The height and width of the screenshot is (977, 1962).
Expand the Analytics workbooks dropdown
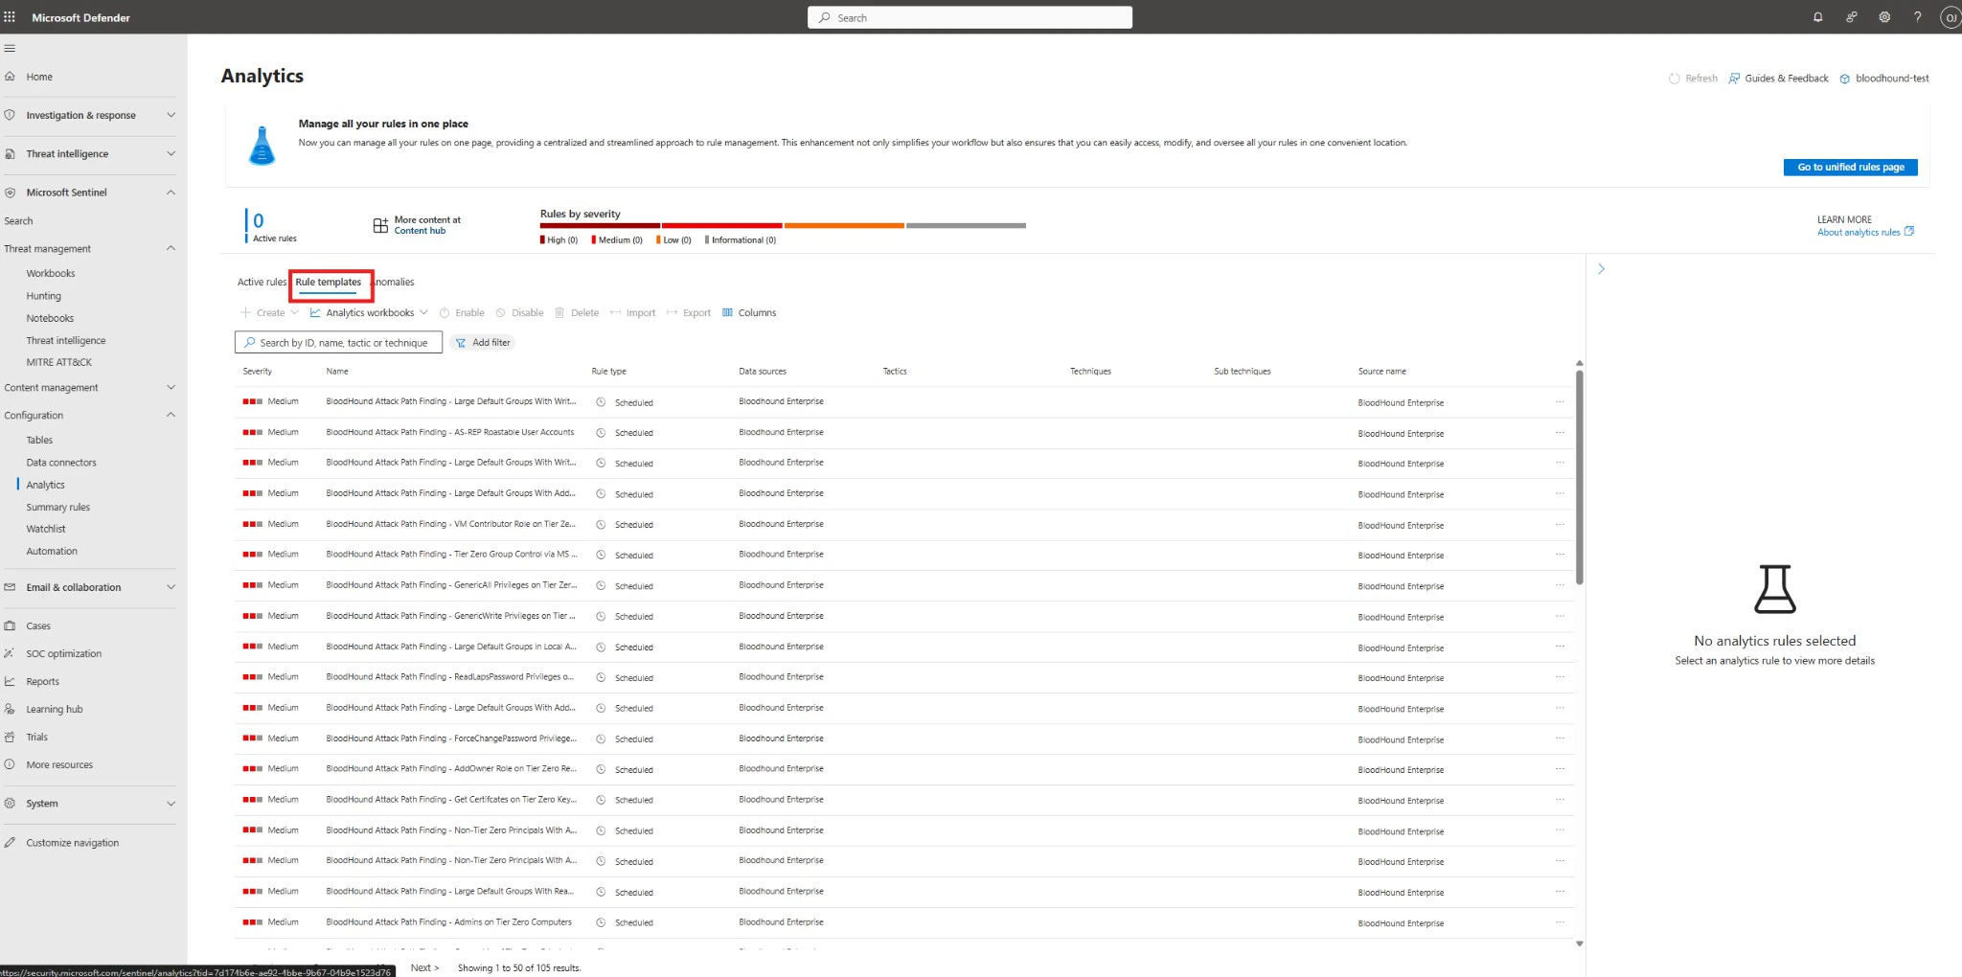click(x=424, y=312)
